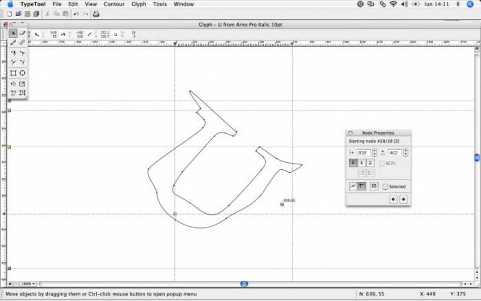
Task: Open the Apple menu
Action: click(x=10, y=4)
